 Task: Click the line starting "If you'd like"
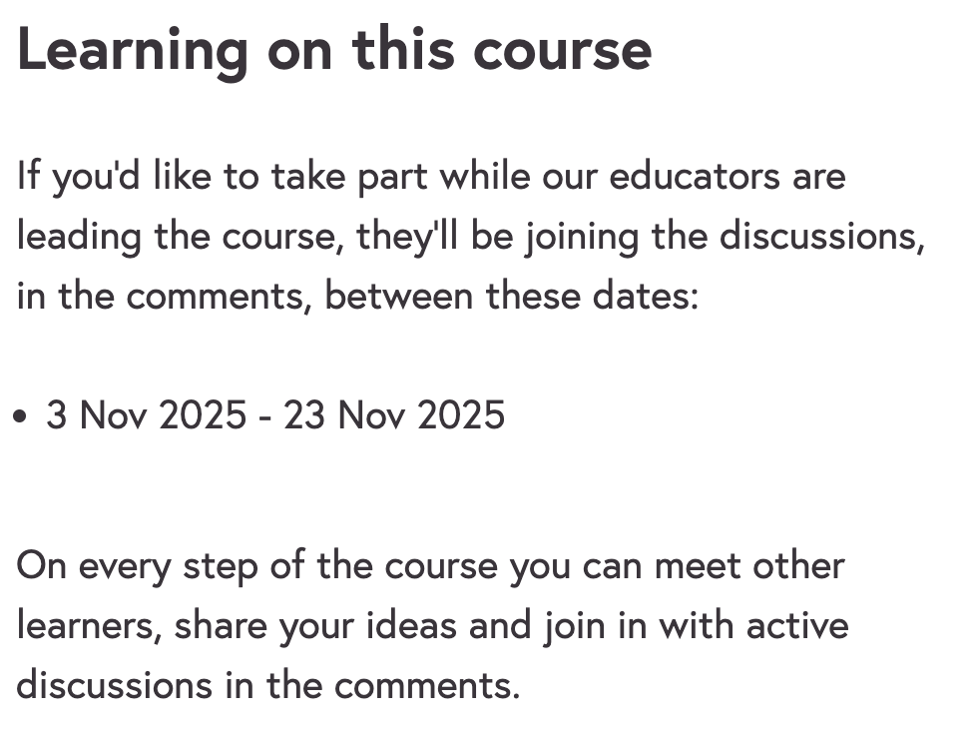(430, 177)
